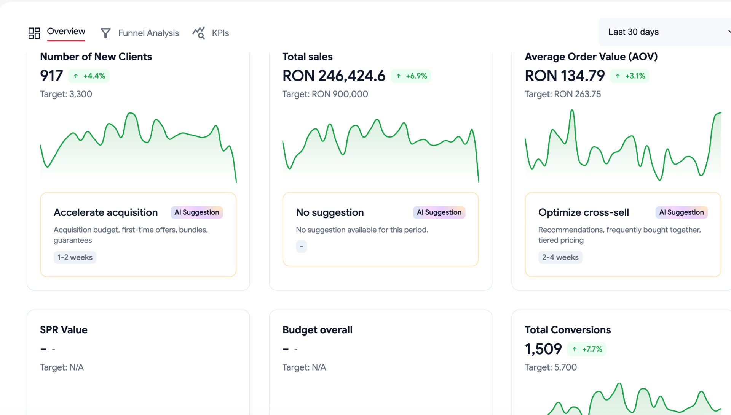Open the KPIs tab

tap(220, 33)
